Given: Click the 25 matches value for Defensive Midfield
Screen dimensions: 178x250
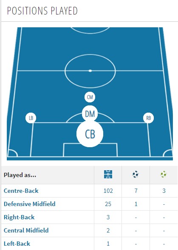Looking at the screenshot, I should point(108,204).
